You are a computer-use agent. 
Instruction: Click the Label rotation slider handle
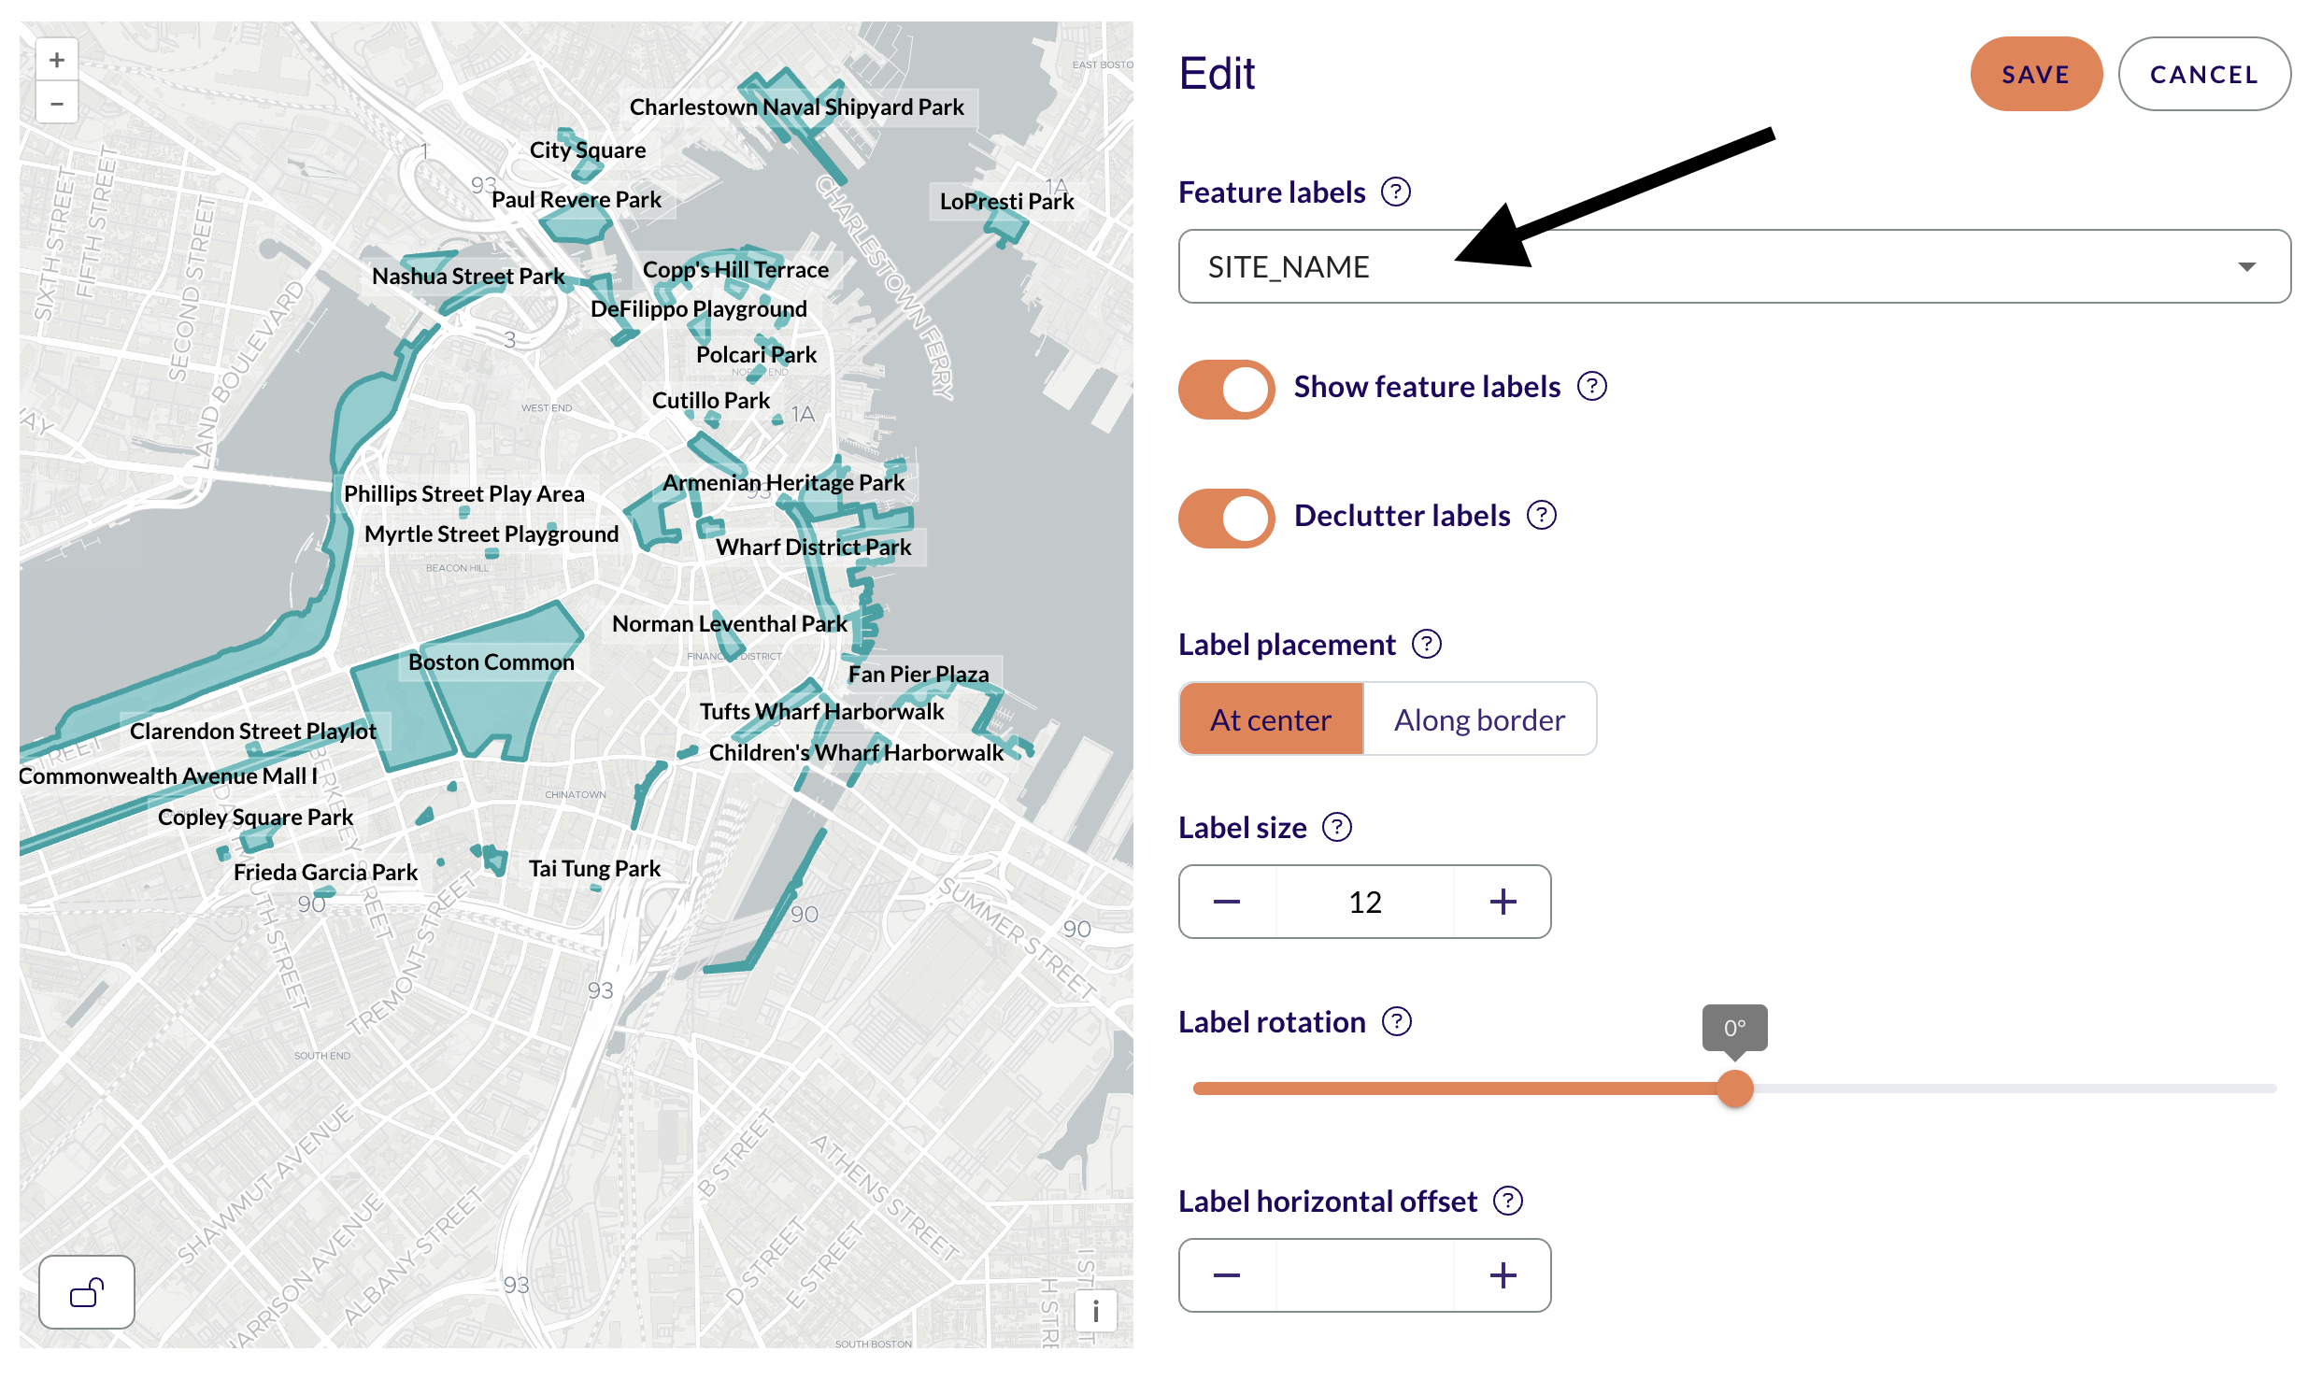pos(1735,1088)
